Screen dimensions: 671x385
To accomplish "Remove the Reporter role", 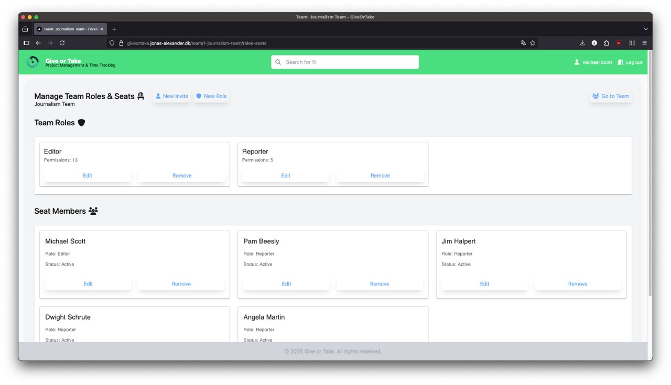I will pos(380,176).
